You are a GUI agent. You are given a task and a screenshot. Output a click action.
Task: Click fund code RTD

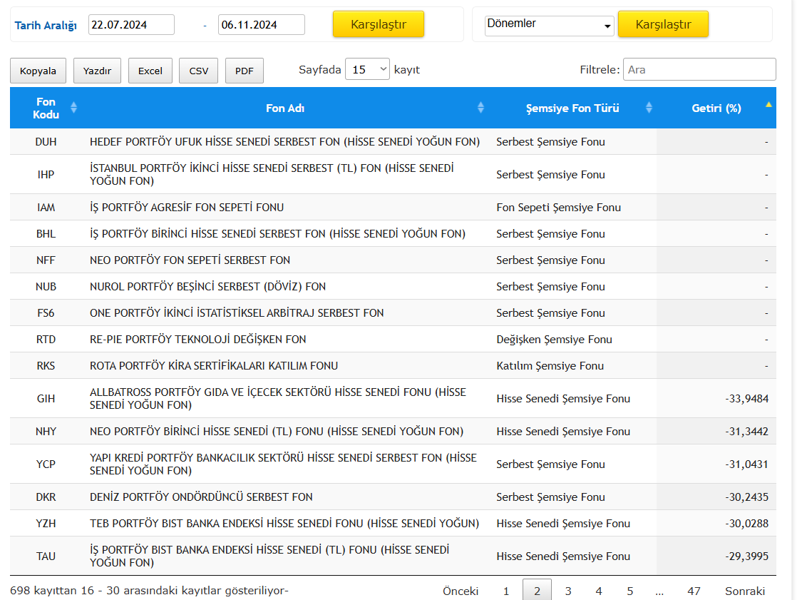click(46, 340)
